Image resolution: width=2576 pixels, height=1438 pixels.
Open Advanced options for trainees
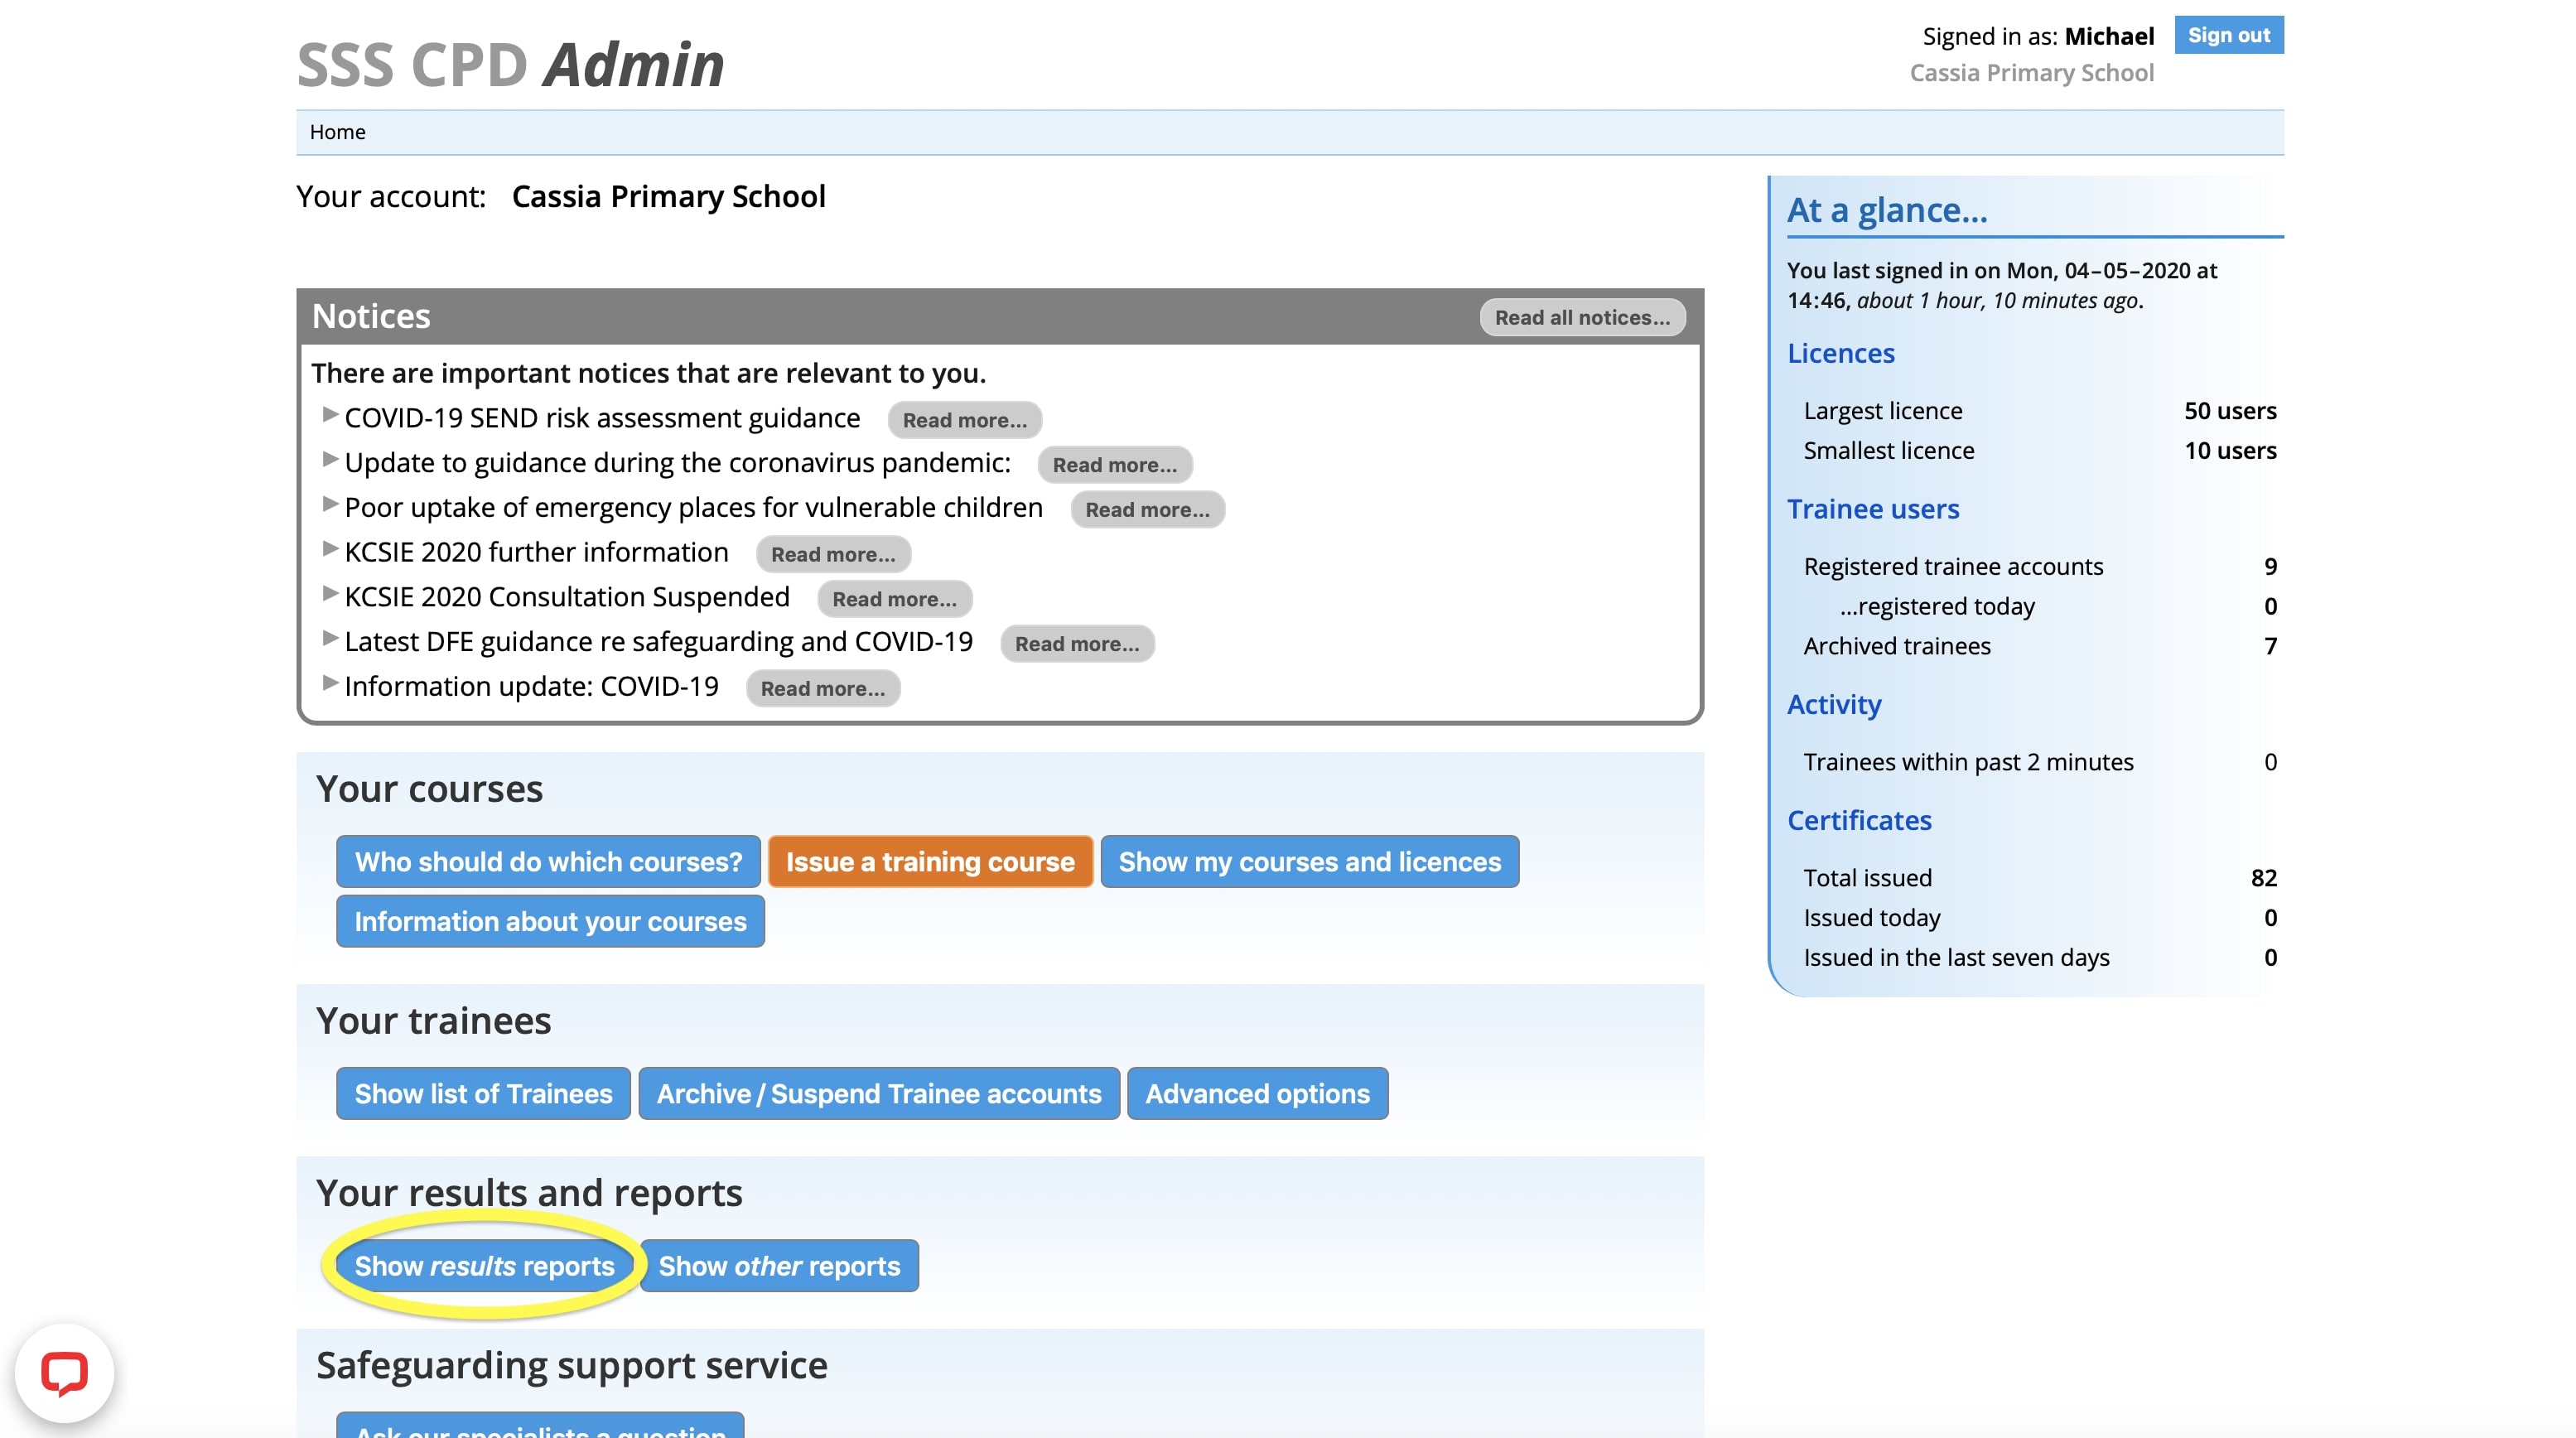[1257, 1094]
